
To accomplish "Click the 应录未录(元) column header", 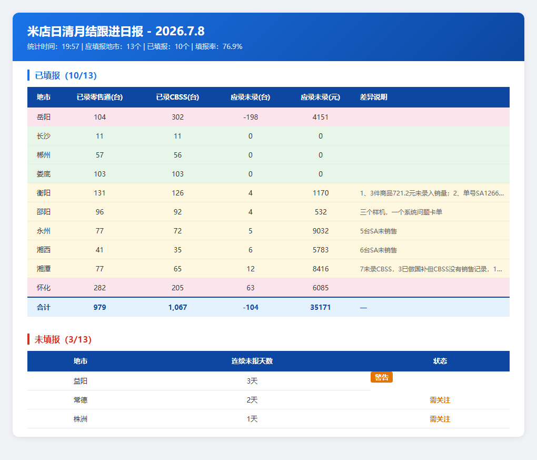I will (x=321, y=97).
